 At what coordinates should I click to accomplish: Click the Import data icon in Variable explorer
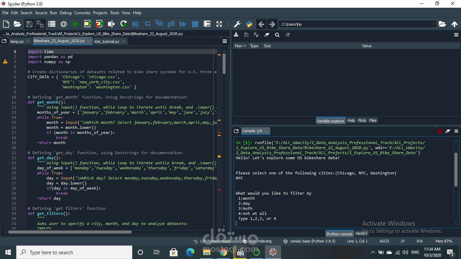(x=236, y=35)
